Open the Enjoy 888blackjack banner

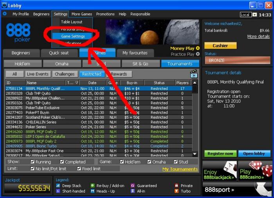(220, 171)
